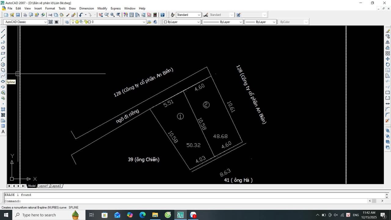Open the AutoCAD Classic workspace dropdown
The image size is (391, 220).
click(x=46, y=22)
